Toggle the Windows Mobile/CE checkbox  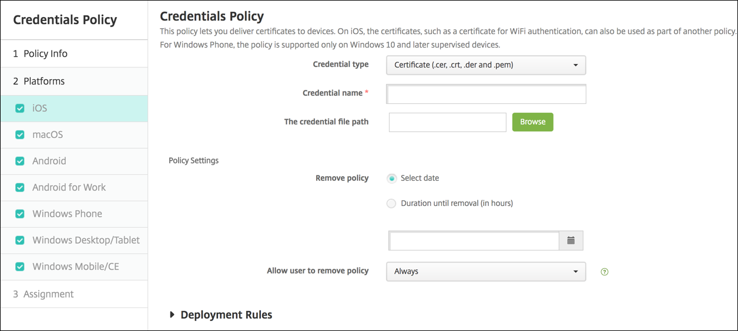[x=20, y=267]
